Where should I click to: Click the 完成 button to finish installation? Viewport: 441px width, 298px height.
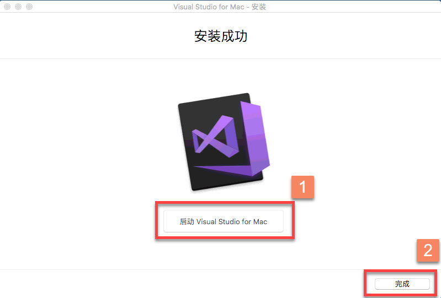tap(402, 284)
